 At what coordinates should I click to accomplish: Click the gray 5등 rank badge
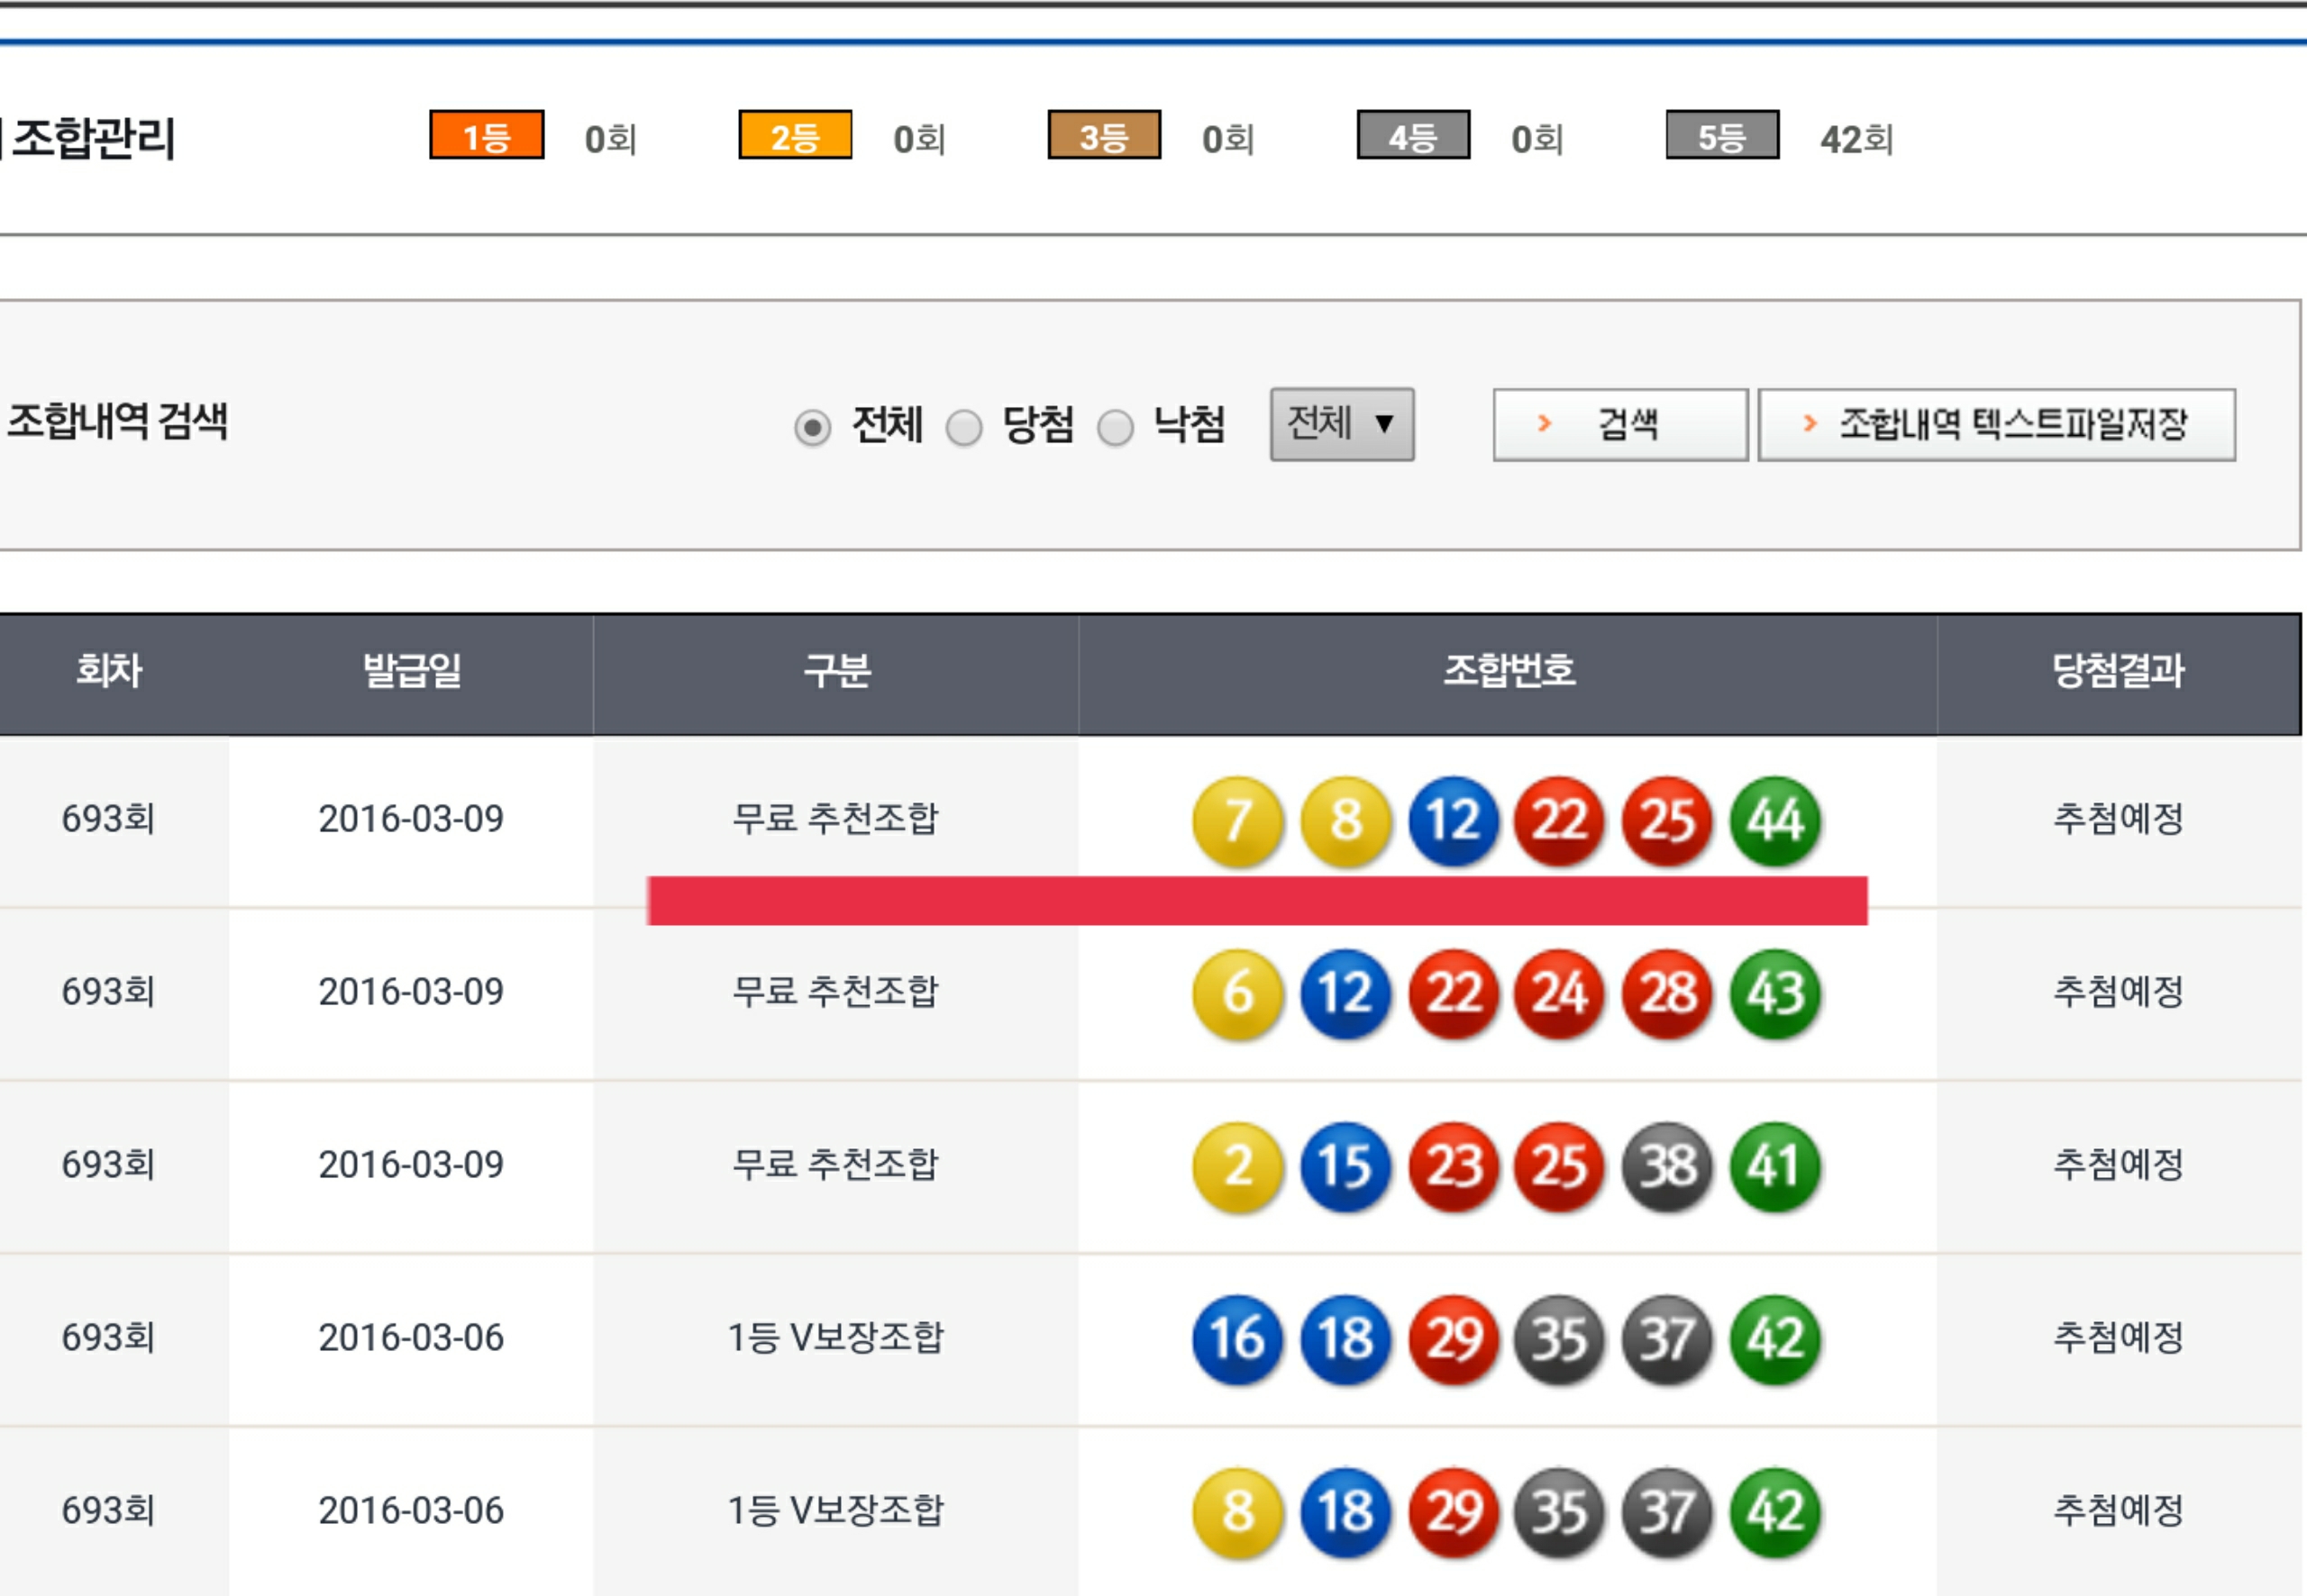[x=1722, y=135]
